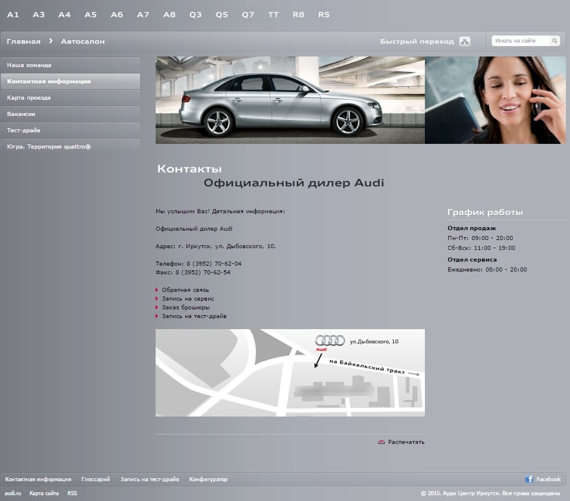The height and width of the screenshot is (501, 570).
Task: Click the sitemap icon beside Быстрый переход
Action: pos(465,41)
